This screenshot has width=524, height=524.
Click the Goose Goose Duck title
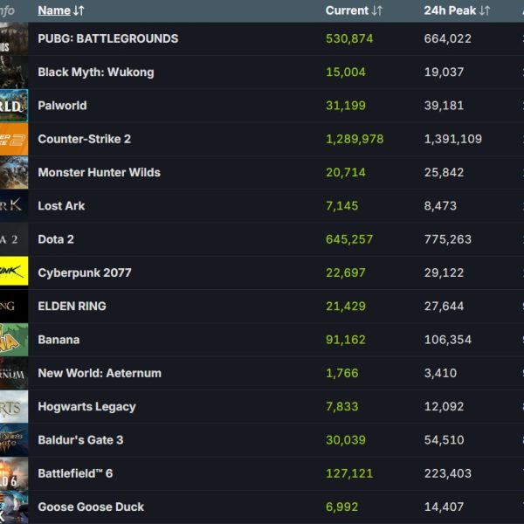[x=91, y=507]
